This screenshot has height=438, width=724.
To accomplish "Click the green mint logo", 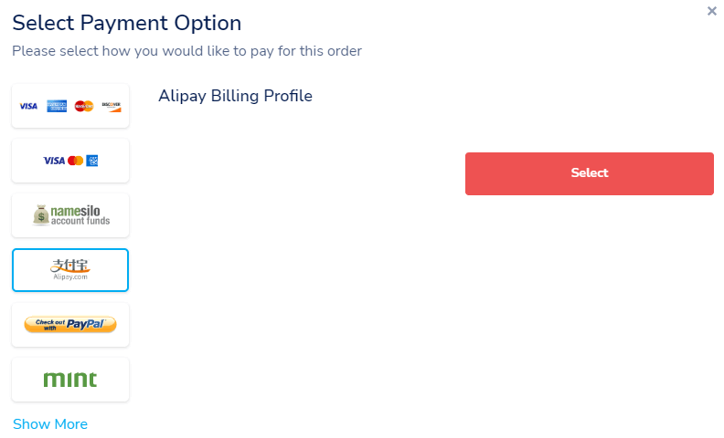I will [70, 380].
